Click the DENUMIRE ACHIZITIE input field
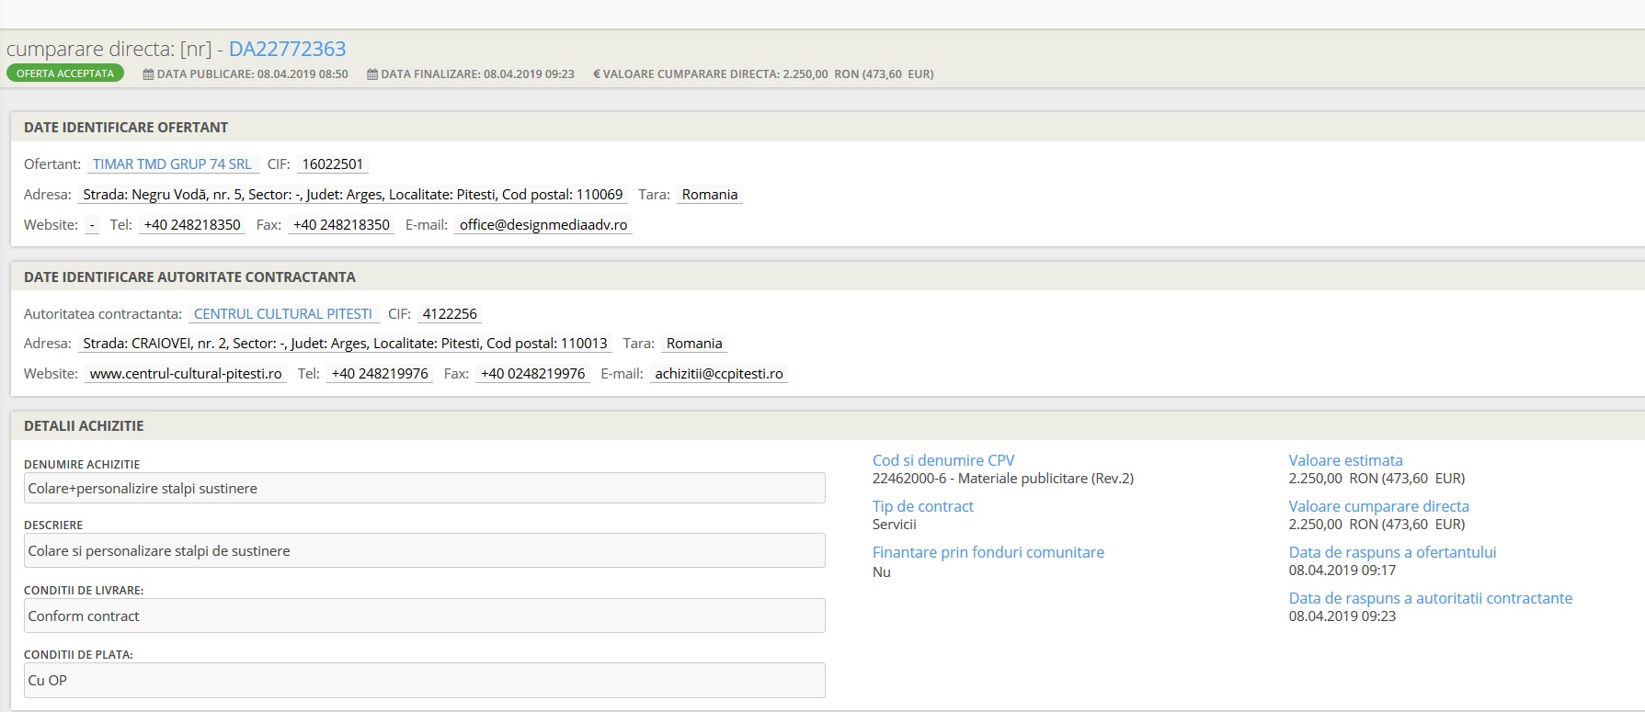 425,488
